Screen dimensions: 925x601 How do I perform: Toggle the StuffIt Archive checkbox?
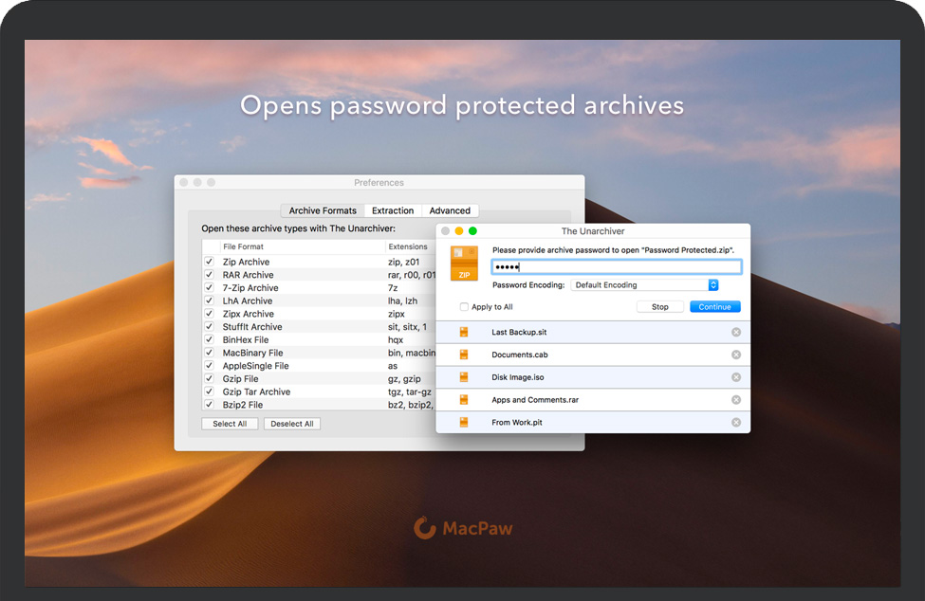[x=209, y=327]
